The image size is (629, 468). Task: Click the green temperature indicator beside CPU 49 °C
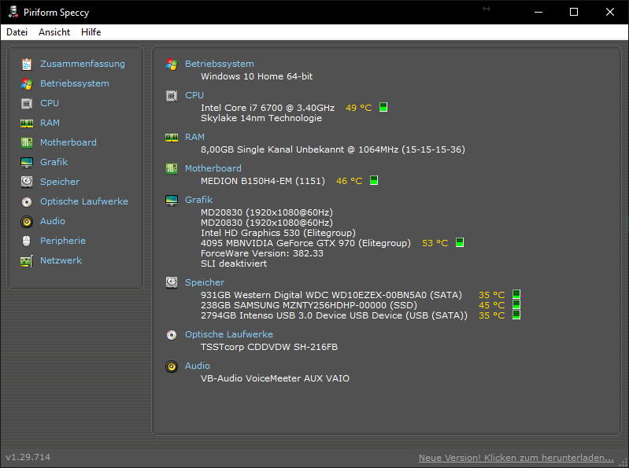point(383,108)
